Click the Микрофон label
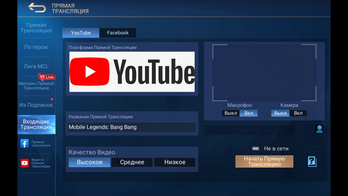The image size is (348, 196). coord(240,105)
